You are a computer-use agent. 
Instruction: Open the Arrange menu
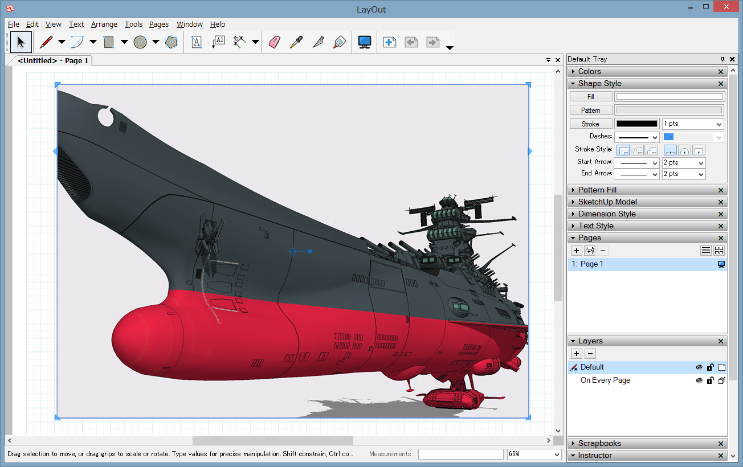[x=104, y=24]
